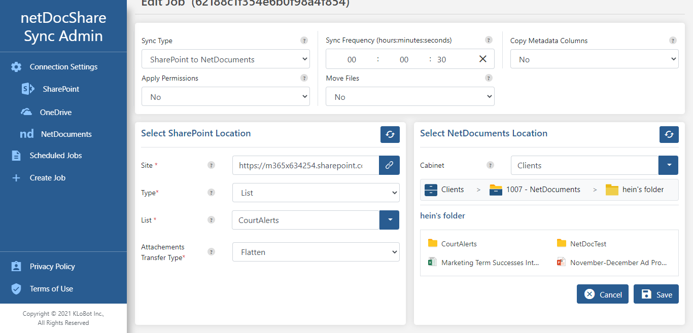Open the Type dropdown showing List

(316, 193)
